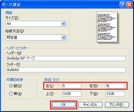
Task: Select 縦 portrait orientation
Action: click(16, 86)
